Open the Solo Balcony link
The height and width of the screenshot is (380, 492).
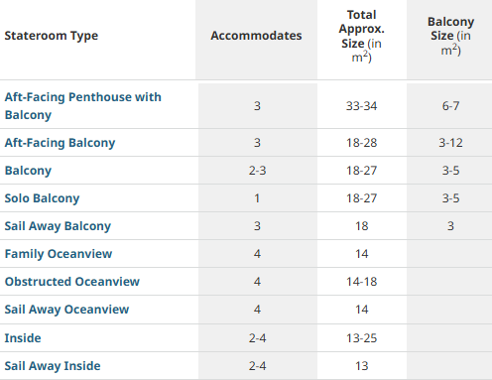(42, 198)
